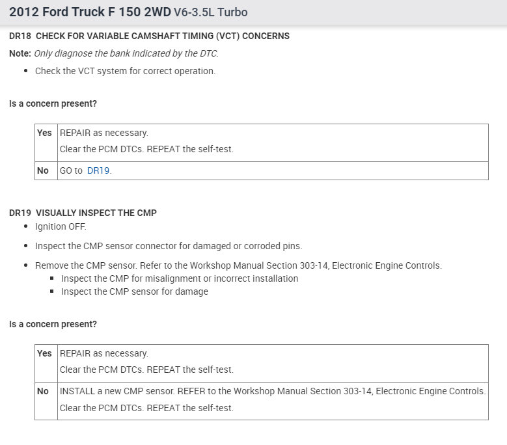The height and width of the screenshot is (445, 507).
Task: Click the 'Remove the CMP sensor' step
Action: (x=238, y=265)
